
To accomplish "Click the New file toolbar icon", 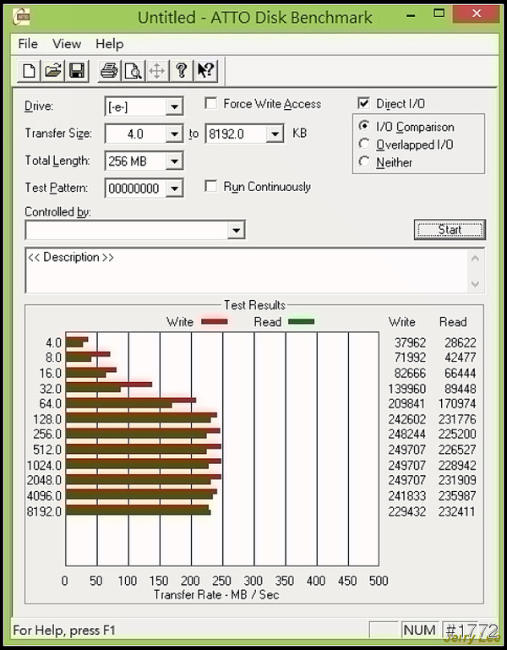I will (29, 71).
